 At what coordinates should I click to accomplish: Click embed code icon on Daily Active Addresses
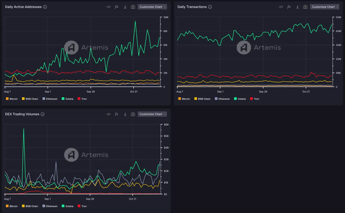109,7
